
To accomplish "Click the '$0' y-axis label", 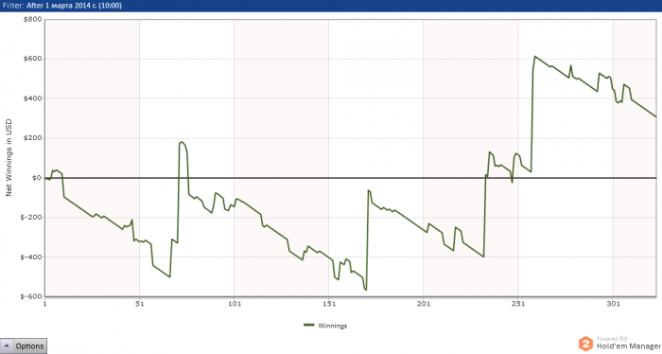I will (x=36, y=178).
